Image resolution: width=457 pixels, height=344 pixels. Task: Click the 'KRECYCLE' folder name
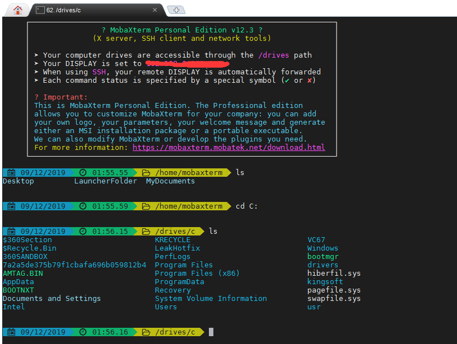click(x=172, y=240)
